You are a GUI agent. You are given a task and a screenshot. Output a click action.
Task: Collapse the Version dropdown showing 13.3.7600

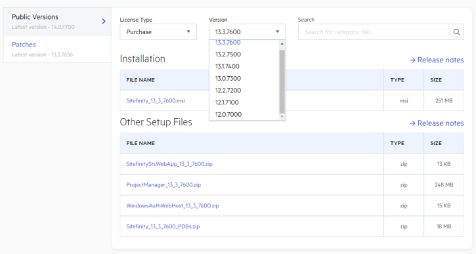247,32
